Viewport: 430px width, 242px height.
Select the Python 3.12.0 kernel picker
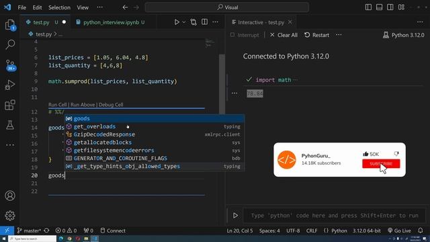pyautogui.click(x=404, y=35)
